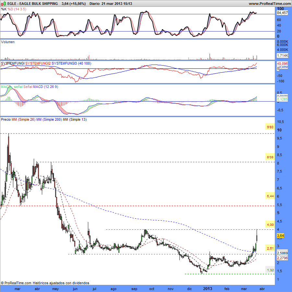The height and width of the screenshot is (292, 292).
Task: Click the 9'80 resistance level tag
Action: click(x=270, y=127)
